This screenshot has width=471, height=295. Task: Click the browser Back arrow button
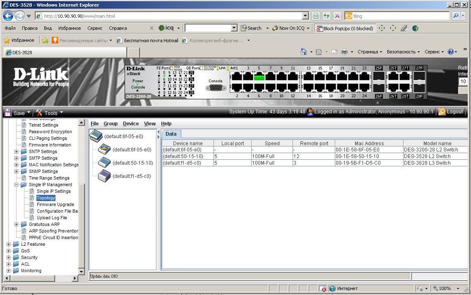[8, 16]
